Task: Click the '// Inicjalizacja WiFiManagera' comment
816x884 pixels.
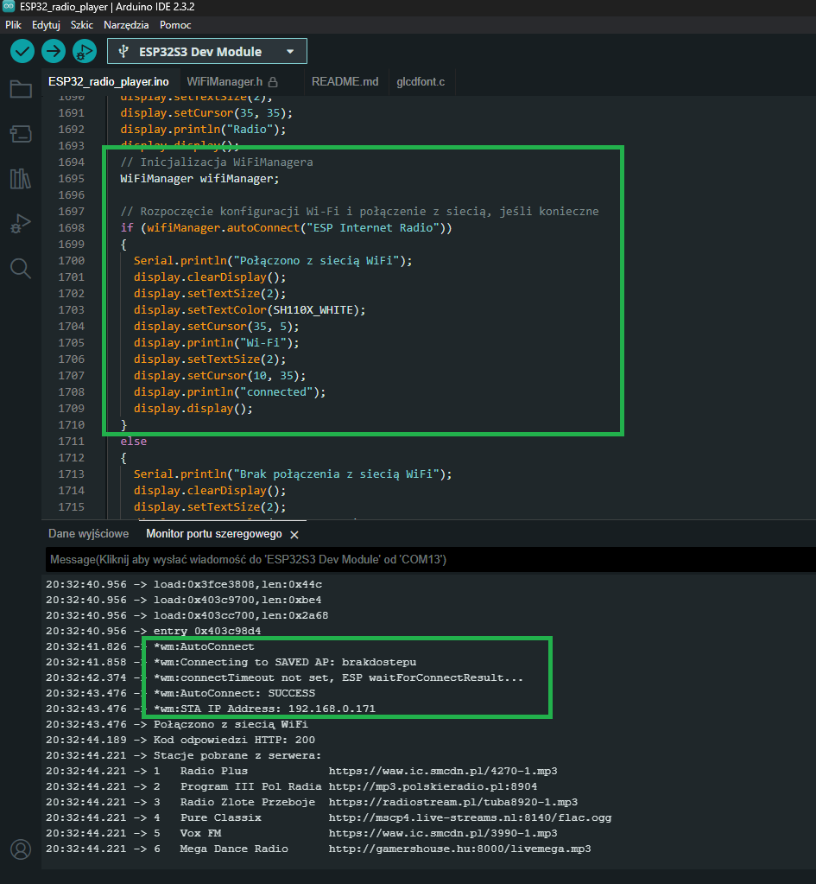Action: [x=217, y=162]
